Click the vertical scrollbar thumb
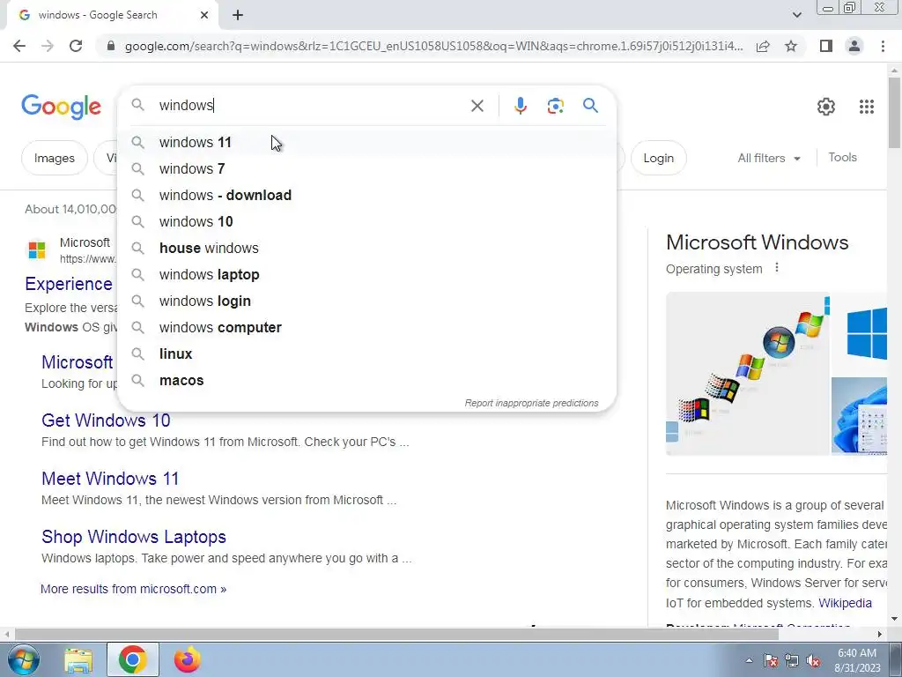Viewport: 902px width, 677px height. click(894, 112)
